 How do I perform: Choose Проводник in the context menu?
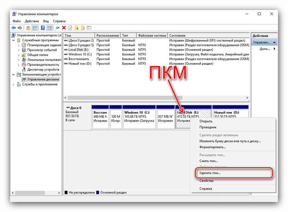pyautogui.click(x=233, y=127)
